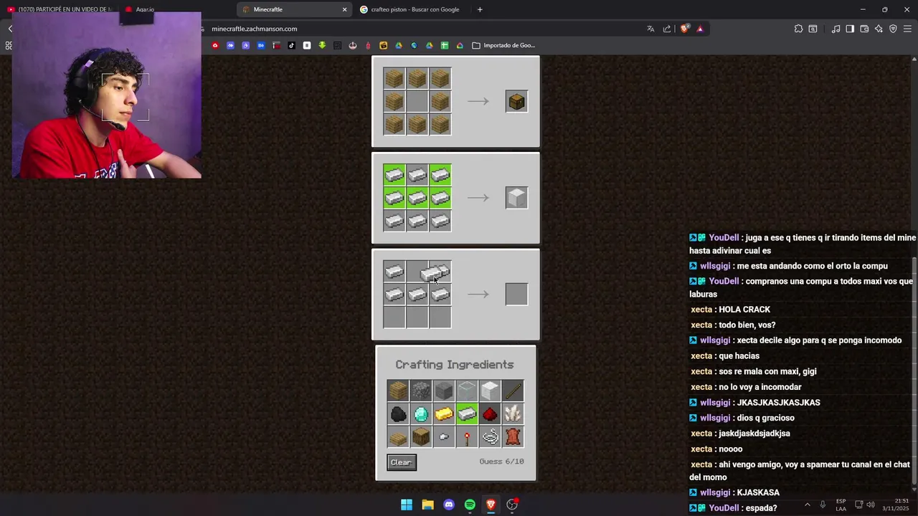Open the extensions puzzle icon
918x516 pixels.
click(x=798, y=29)
